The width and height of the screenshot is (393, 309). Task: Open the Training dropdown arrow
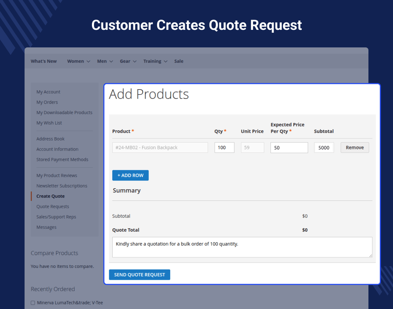tap(166, 61)
